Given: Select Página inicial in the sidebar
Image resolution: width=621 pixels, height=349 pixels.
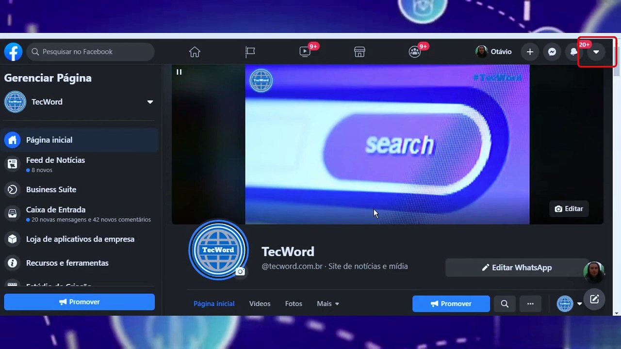Looking at the screenshot, I should point(80,140).
